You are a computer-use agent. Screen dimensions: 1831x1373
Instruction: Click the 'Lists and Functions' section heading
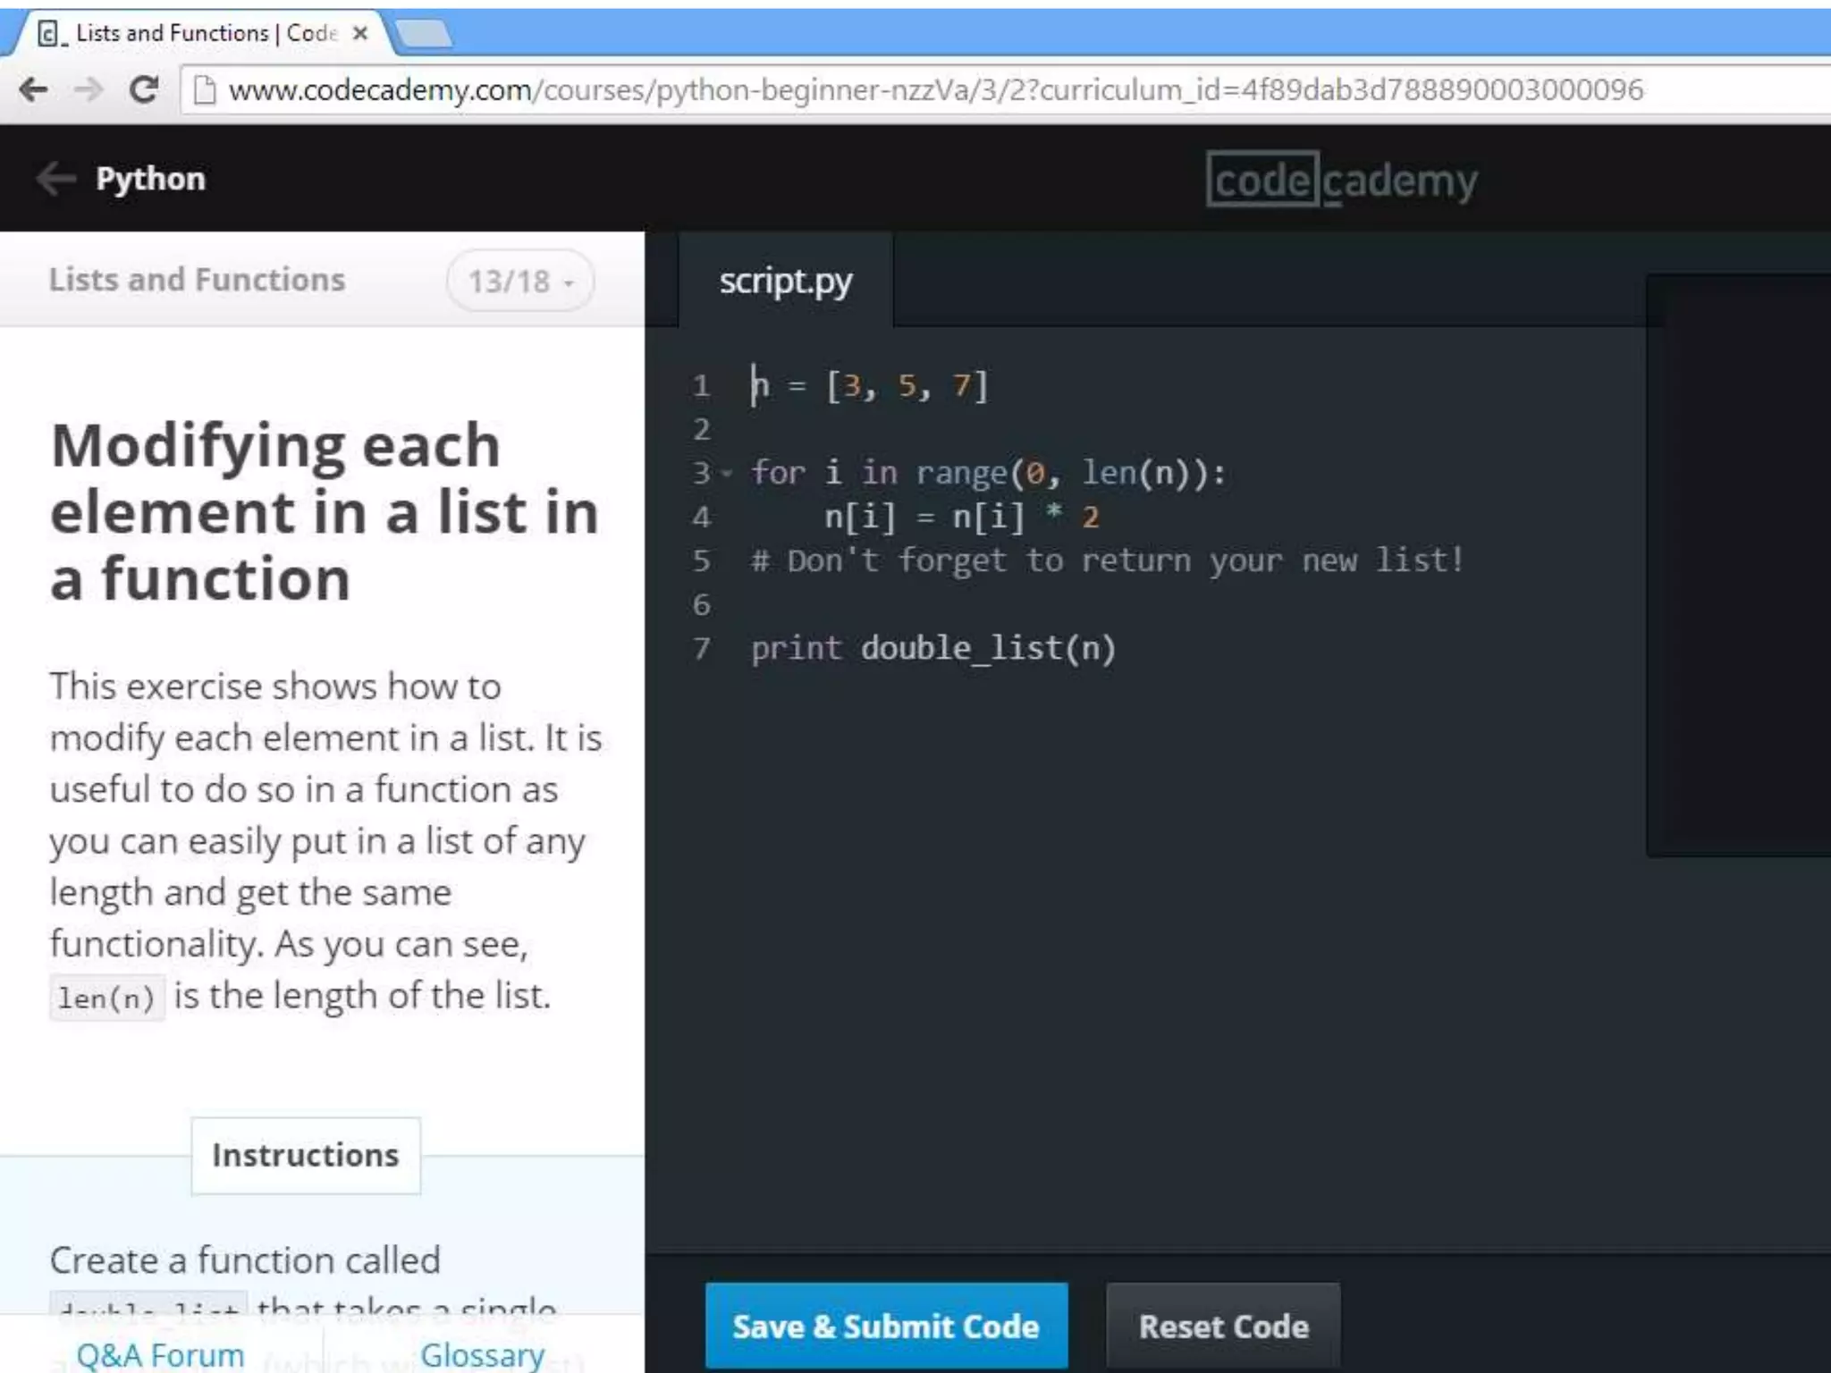197,280
